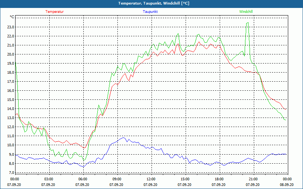The width and height of the screenshot is (303, 189).
Task: Click the 06:00 time axis label
Action: click(x=83, y=179)
